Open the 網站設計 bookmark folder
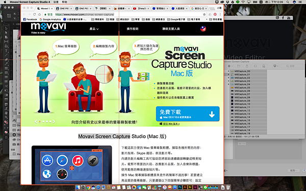 tap(123, 19)
